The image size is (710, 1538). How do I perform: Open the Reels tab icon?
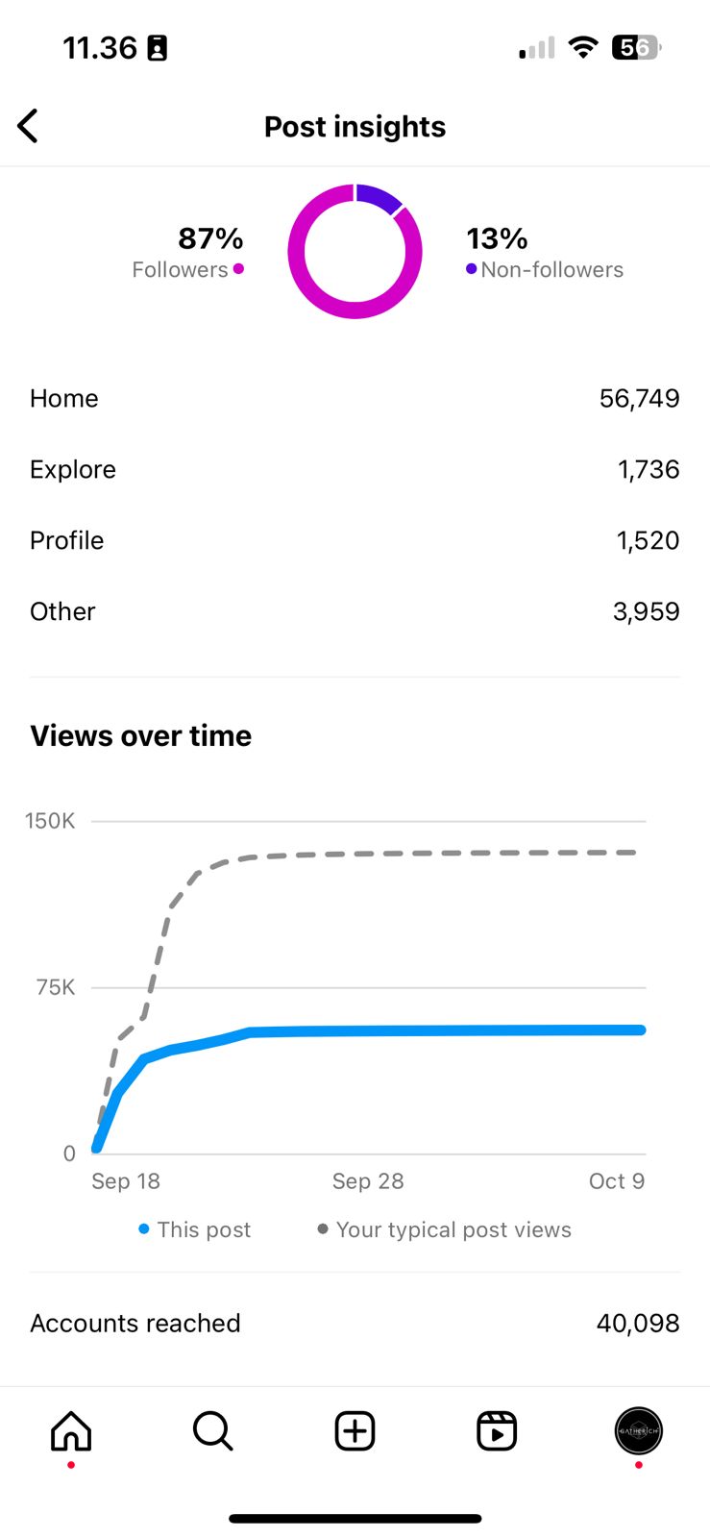[x=497, y=1431]
